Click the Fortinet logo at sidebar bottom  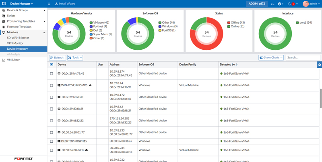tap(24, 159)
